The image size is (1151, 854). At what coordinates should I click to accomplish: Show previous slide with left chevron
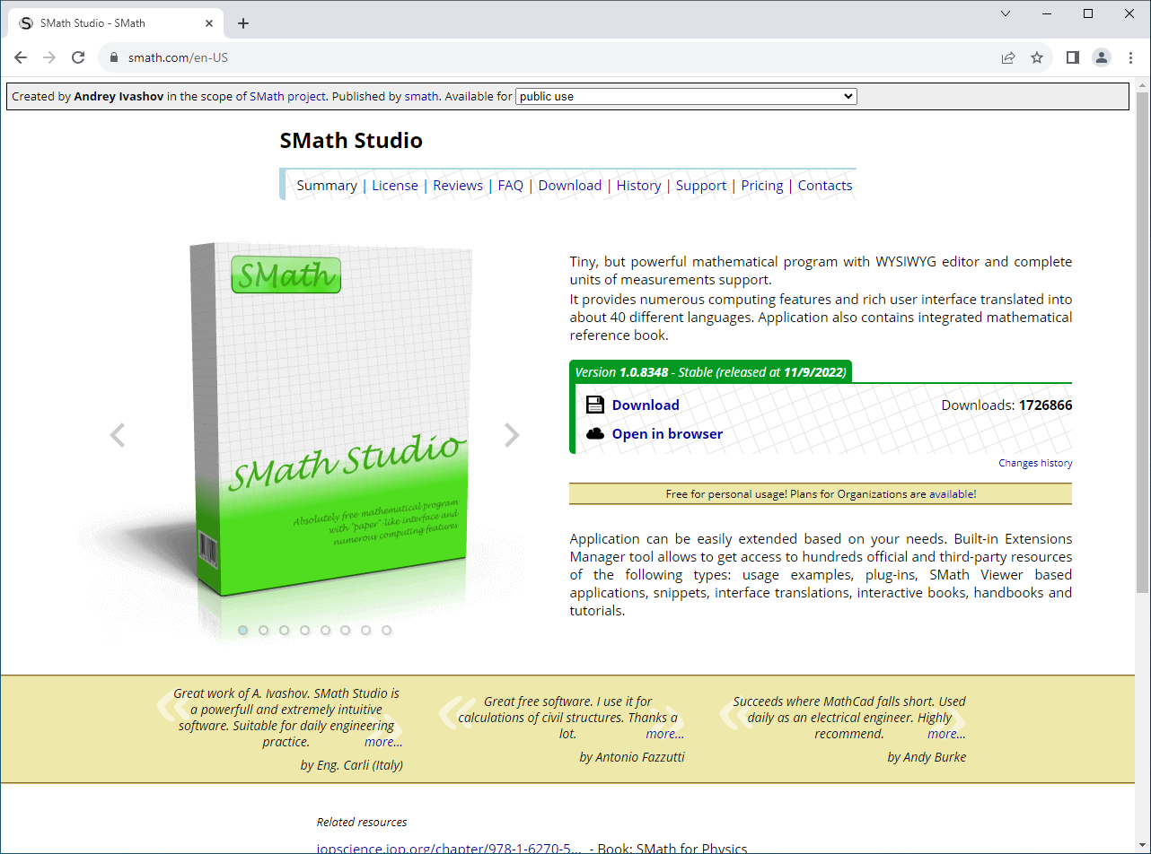click(117, 435)
